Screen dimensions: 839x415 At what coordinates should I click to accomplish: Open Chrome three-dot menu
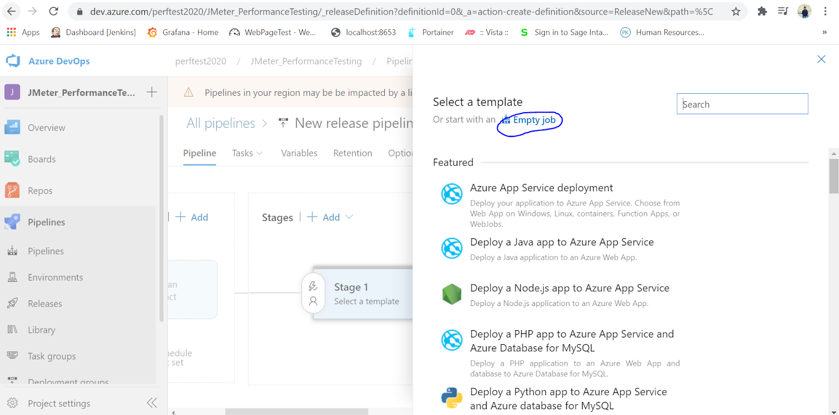click(825, 11)
